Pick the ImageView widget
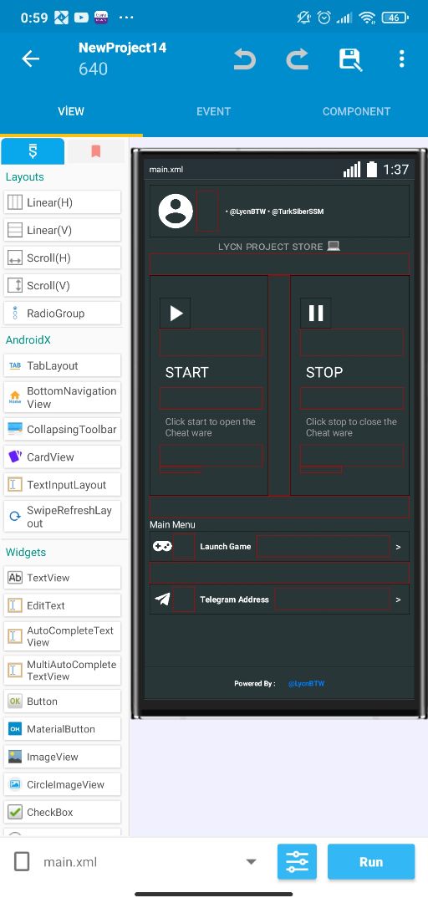Viewport: 428px width, 903px height. (62, 757)
